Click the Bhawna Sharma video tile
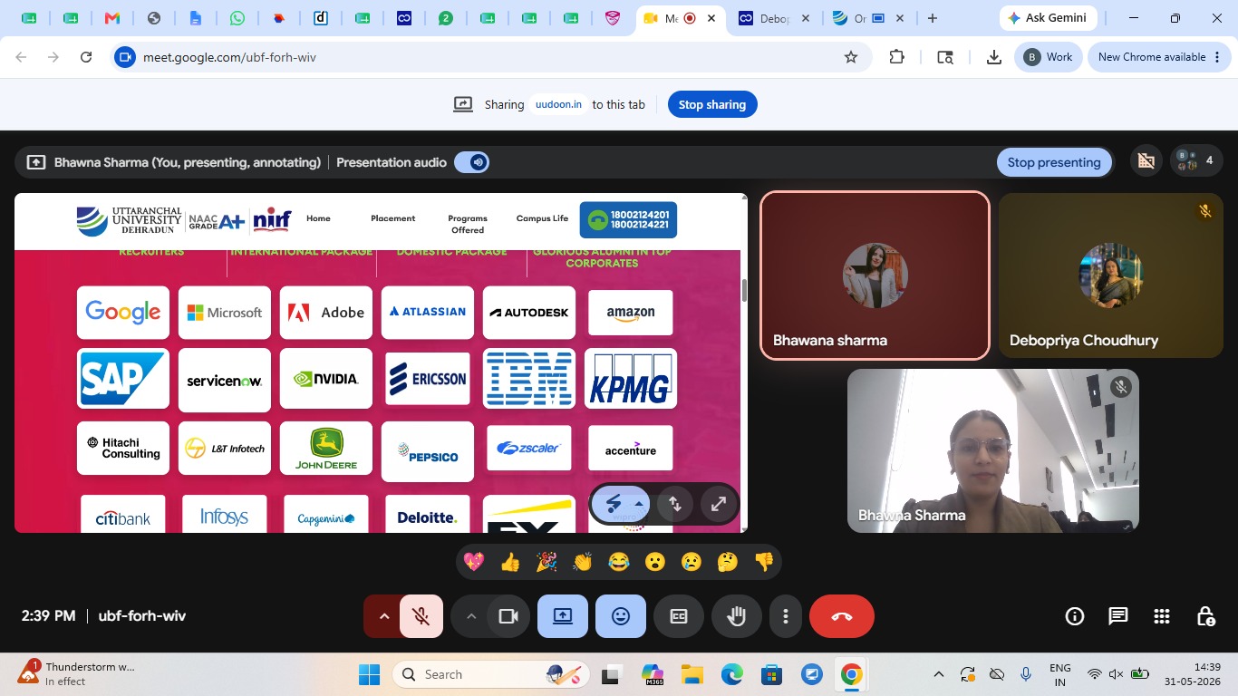 pyautogui.click(x=993, y=450)
